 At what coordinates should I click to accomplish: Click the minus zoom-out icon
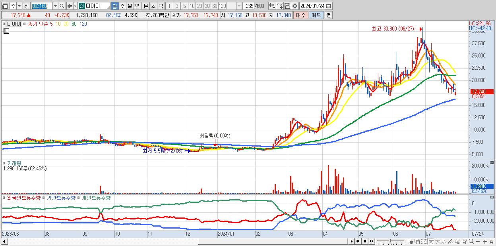point(478,241)
